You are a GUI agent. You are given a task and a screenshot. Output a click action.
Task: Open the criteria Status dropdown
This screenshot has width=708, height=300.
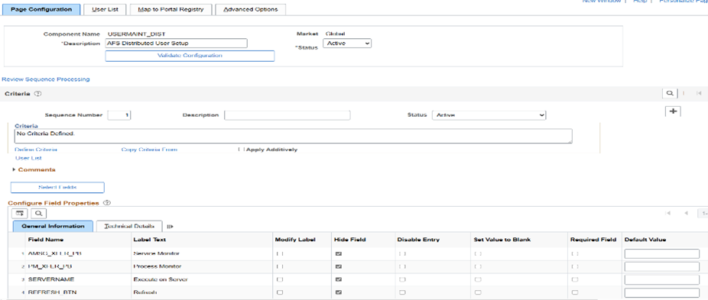[489, 115]
